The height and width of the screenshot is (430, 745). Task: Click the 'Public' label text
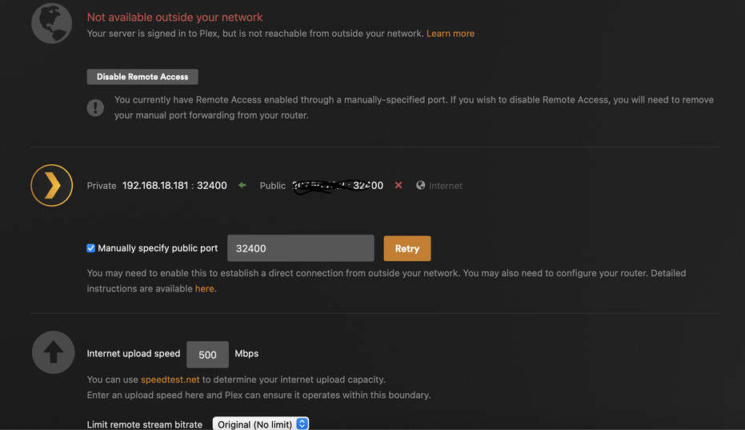pos(273,186)
